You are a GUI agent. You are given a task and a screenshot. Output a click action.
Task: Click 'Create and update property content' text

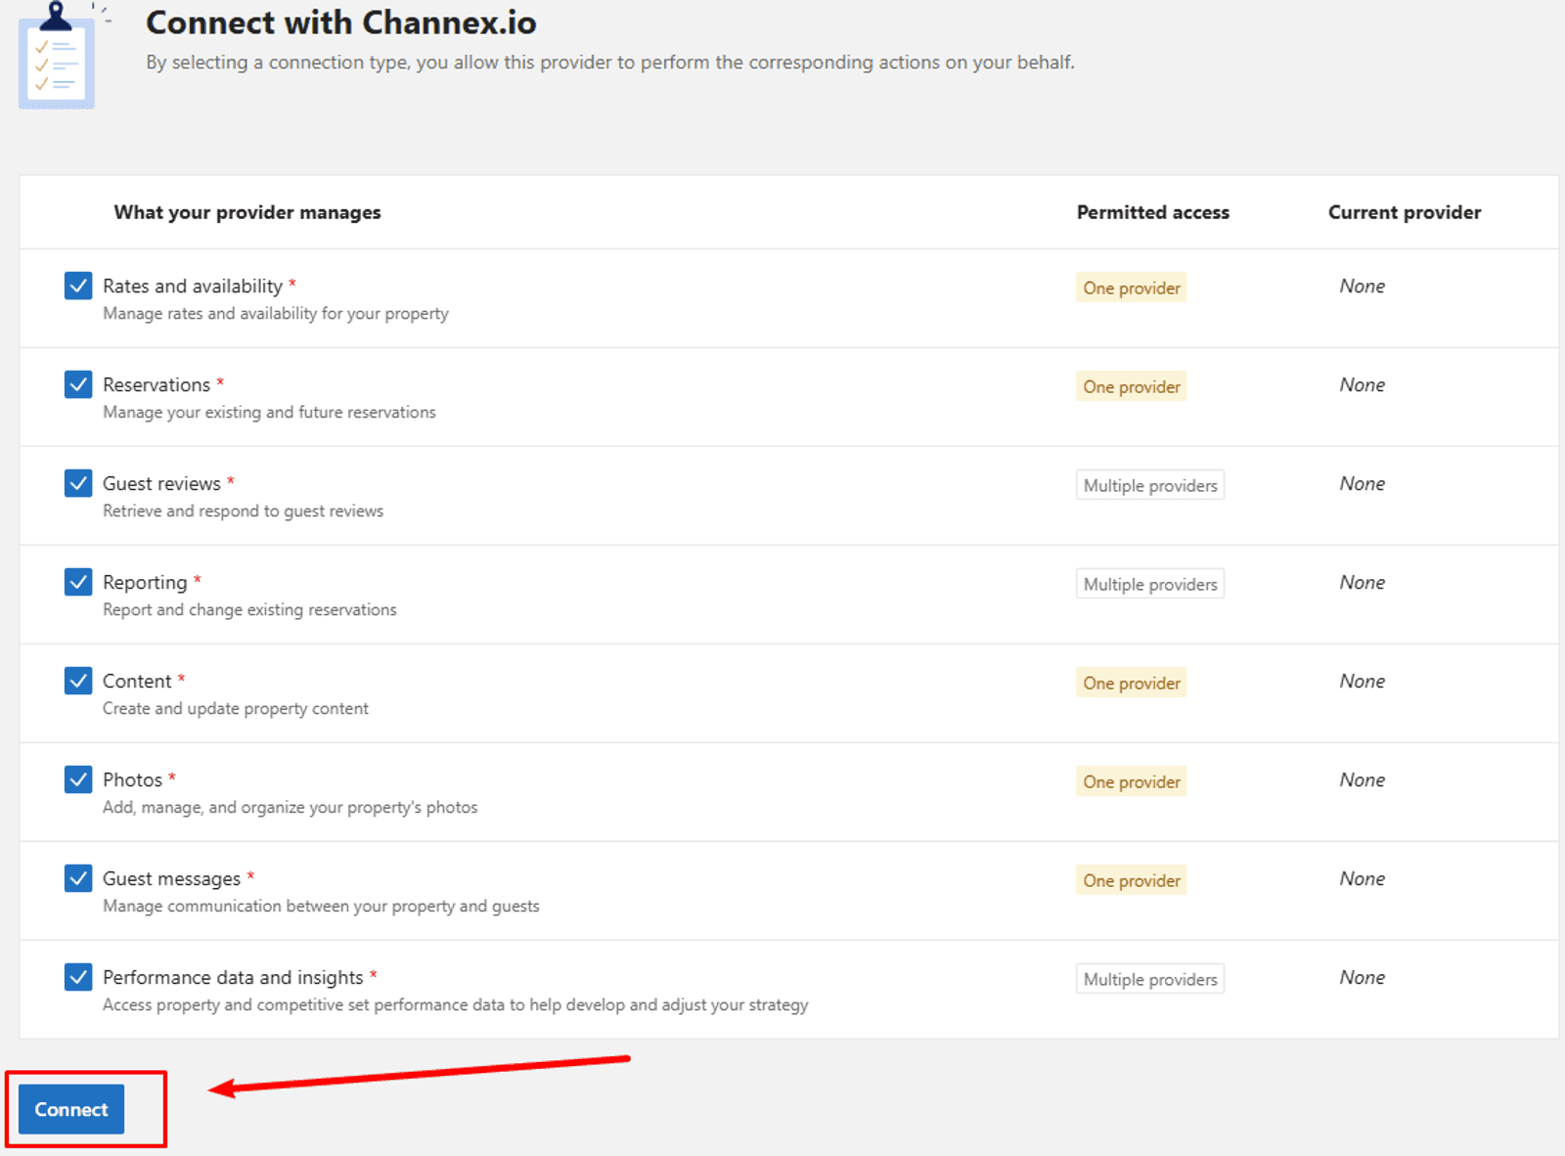pos(236,709)
